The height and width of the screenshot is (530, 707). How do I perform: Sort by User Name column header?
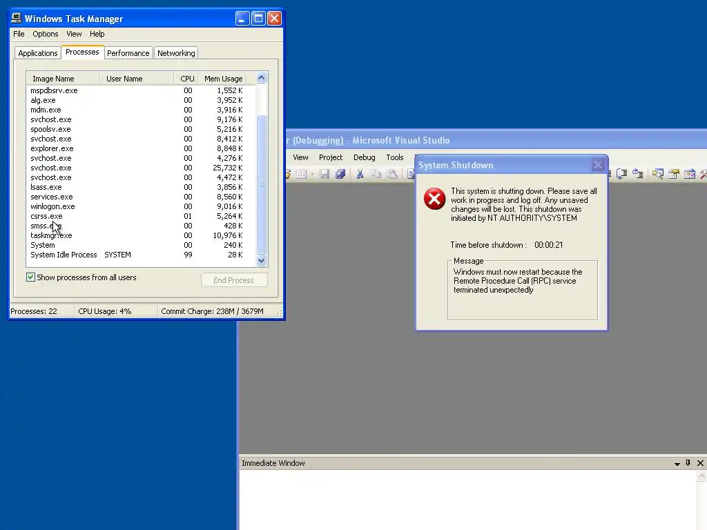[137, 79]
